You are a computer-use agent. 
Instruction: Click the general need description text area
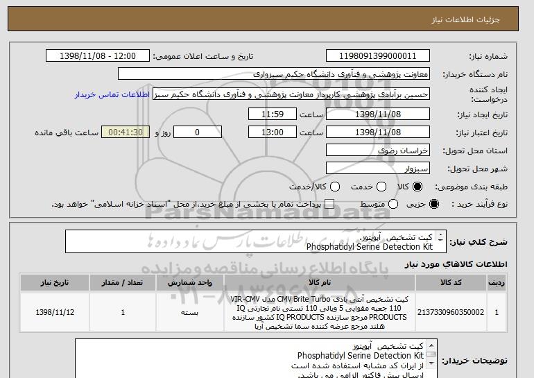pos(256,241)
